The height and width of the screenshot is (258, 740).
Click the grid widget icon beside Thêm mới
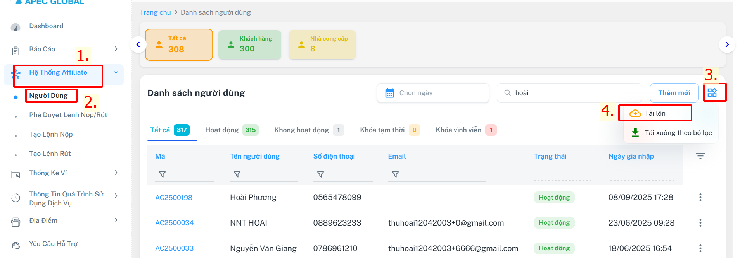tap(712, 93)
